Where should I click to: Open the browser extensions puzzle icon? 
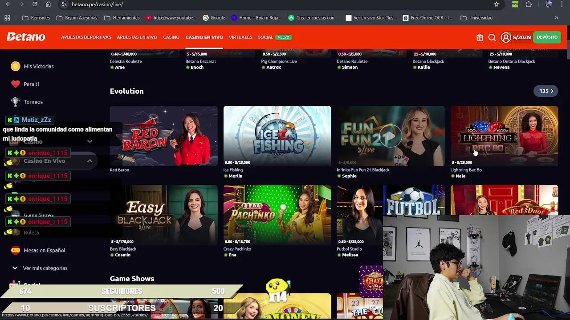(529, 4)
